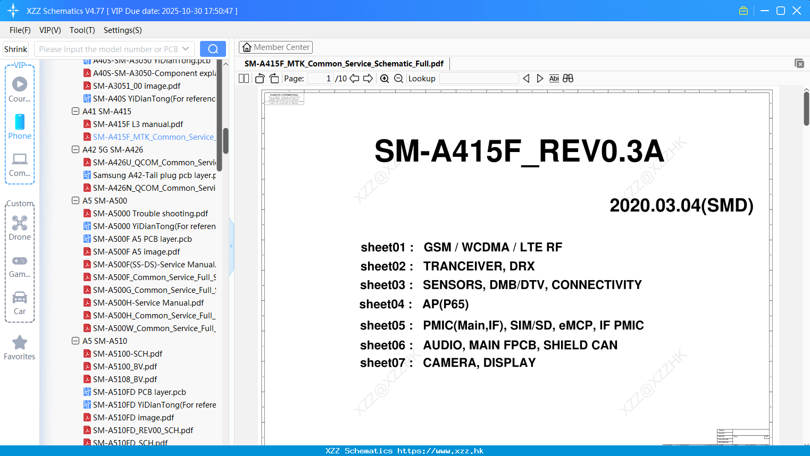
Task: Rotate the page counterclockwise
Action: tap(260, 79)
